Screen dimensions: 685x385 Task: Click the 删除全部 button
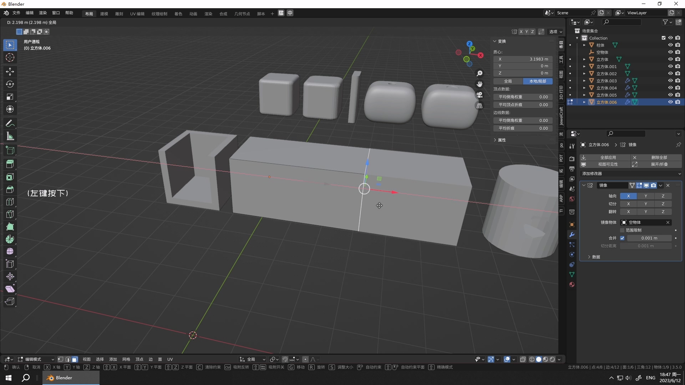point(659,158)
